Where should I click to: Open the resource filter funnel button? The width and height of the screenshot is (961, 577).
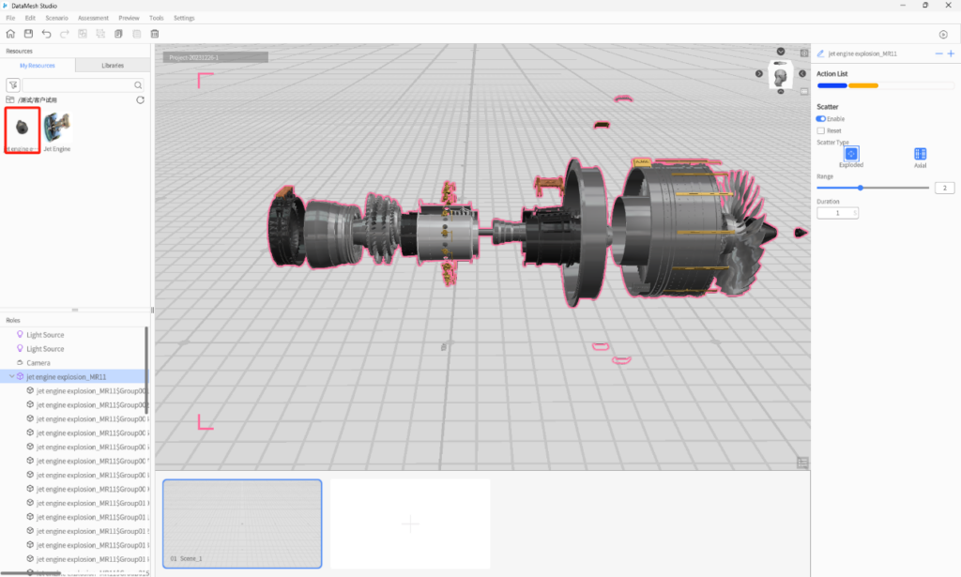(x=13, y=85)
